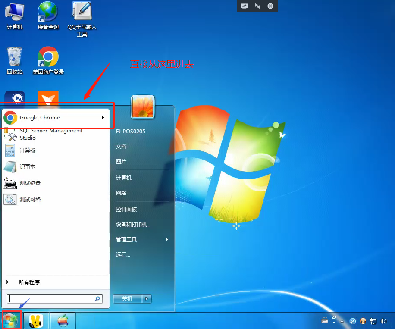The width and height of the screenshot is (395, 329).
Task: Open 所有程序 all programs list
Action: coord(29,282)
